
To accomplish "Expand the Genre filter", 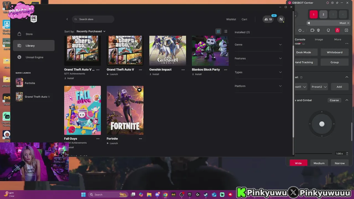I will [258, 44].
